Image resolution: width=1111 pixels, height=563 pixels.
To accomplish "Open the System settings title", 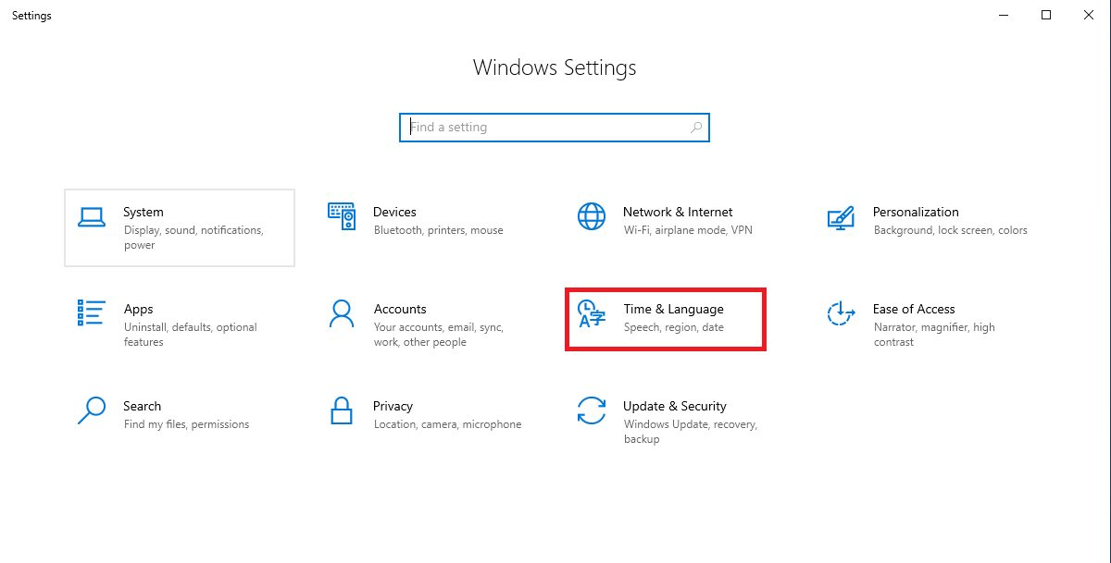I will tap(144, 212).
